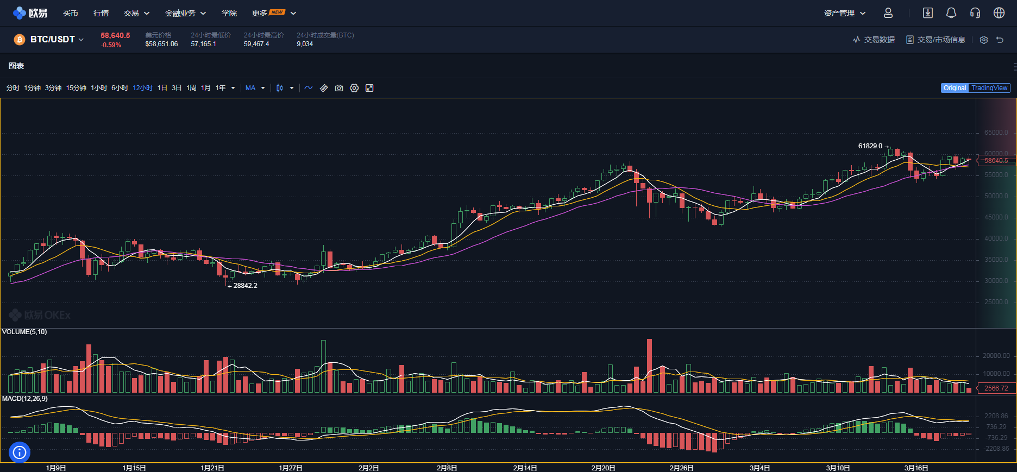The image size is (1017, 472).
Task: Select the 15分钟 interval
Action: (x=76, y=88)
